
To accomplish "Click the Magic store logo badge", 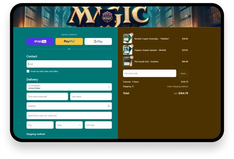I will coord(107,17).
